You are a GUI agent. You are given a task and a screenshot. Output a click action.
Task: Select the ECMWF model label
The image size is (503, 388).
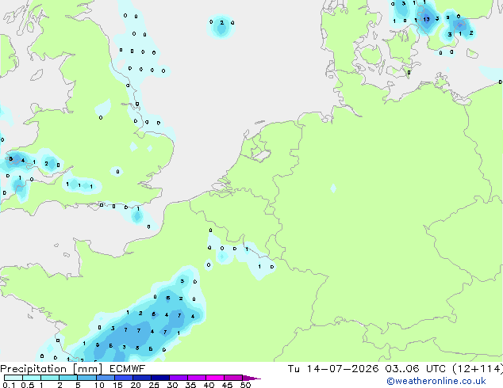(128, 369)
